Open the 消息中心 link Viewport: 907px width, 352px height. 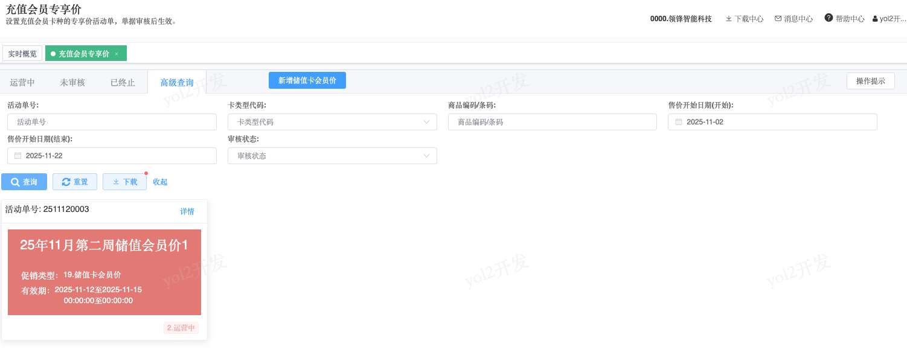click(794, 19)
